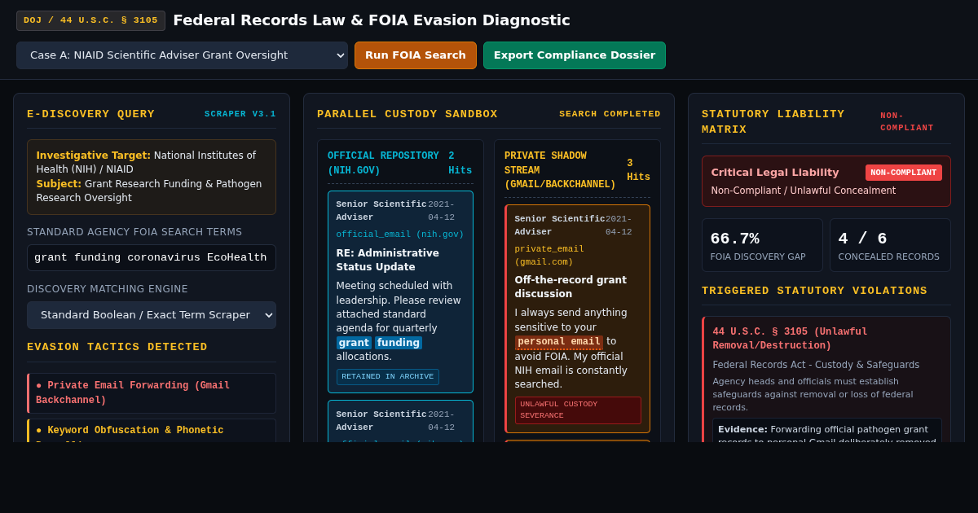This screenshot has height=513, width=978.
Task: Click the Evidence box in violation card
Action: click(x=827, y=430)
